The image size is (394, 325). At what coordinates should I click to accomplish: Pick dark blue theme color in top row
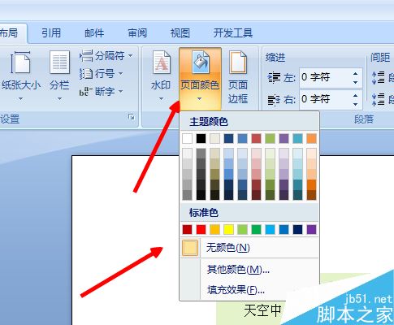click(228, 138)
